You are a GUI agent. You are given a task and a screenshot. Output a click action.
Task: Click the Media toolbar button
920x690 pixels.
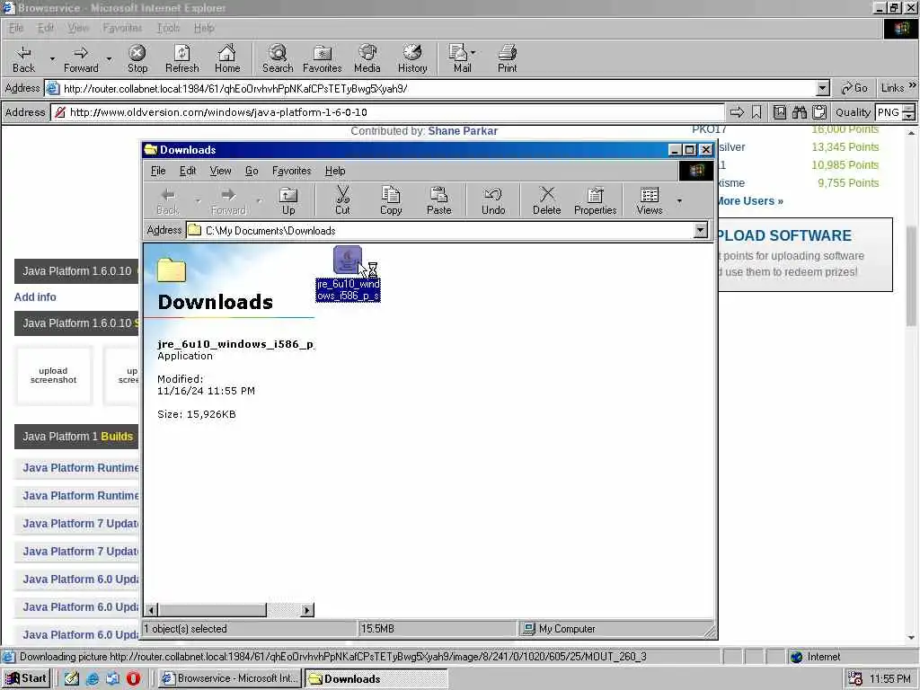tap(367, 58)
